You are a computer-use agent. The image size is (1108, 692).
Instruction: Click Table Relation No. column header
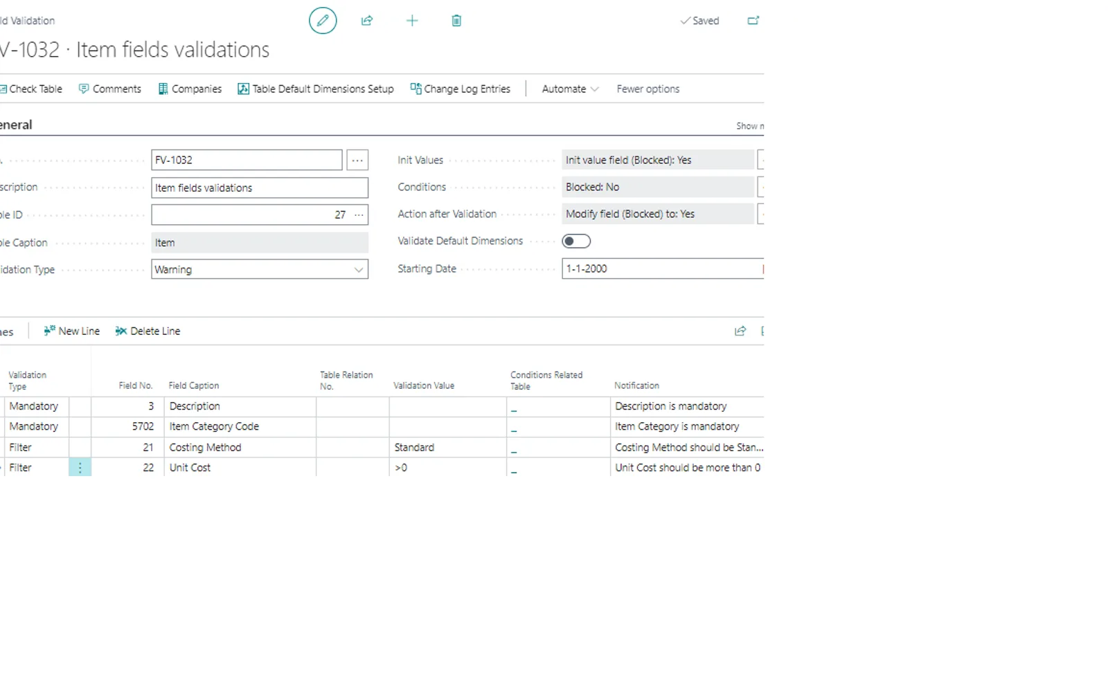click(x=346, y=381)
